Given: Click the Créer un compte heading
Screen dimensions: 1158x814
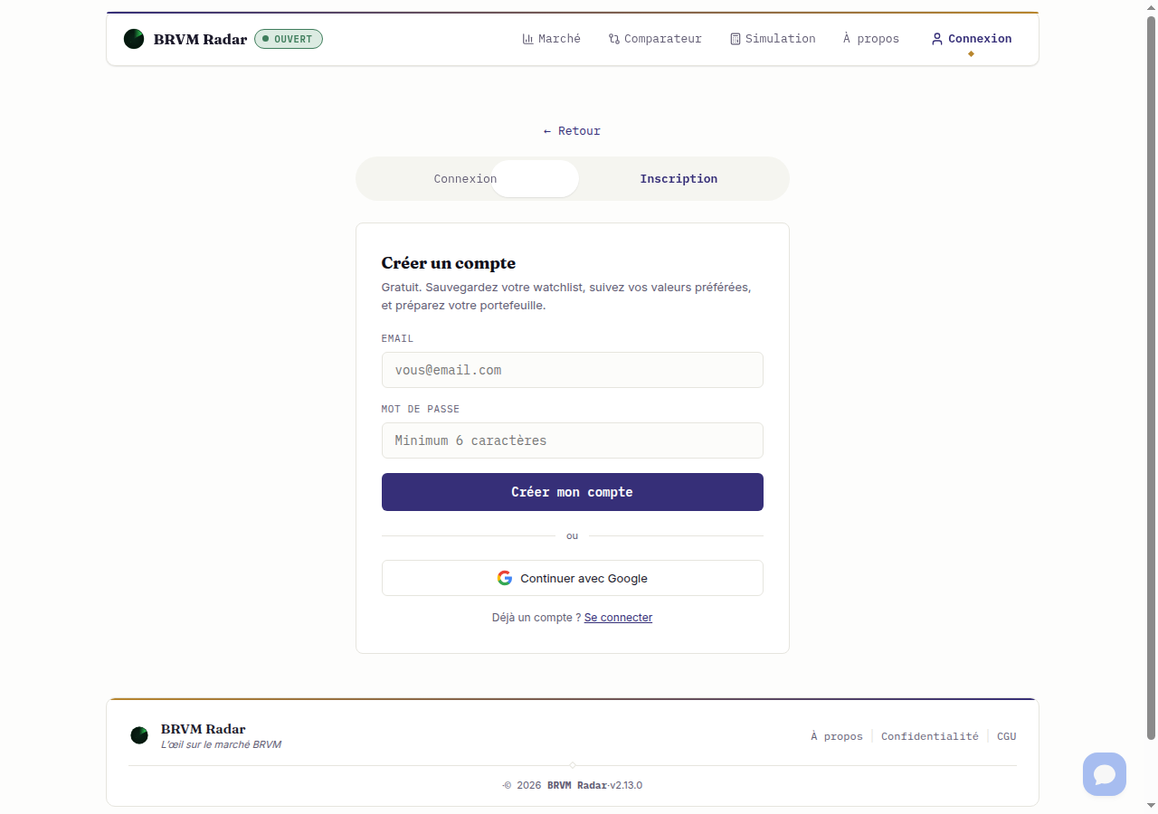Looking at the screenshot, I should [x=449, y=263].
